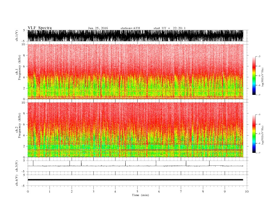Click the "ch.2 Frequency (kHz)" axis label
This screenshot has height=215, width=278.
(18, 125)
